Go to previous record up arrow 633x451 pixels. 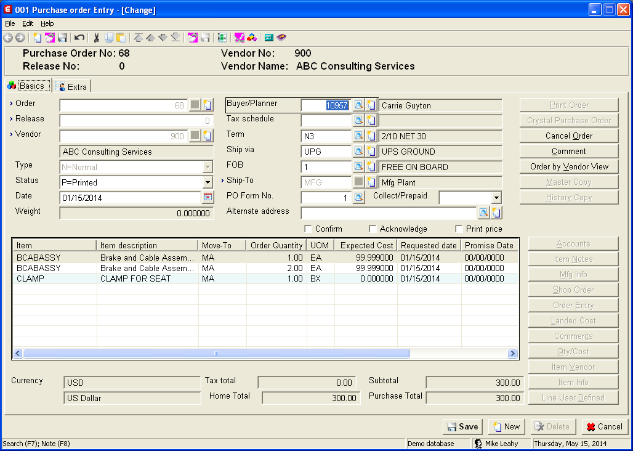(151, 38)
